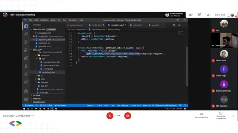This screenshot has height=133, width=238.
Task: Open the Accounts icon in activity bar
Action: pos(26,91)
